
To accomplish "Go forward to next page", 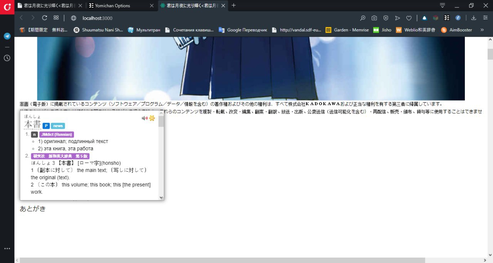I will (x=33, y=18).
